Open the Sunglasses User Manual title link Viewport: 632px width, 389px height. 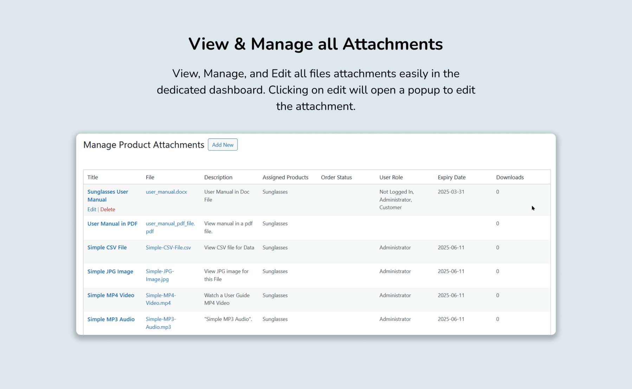(x=108, y=196)
